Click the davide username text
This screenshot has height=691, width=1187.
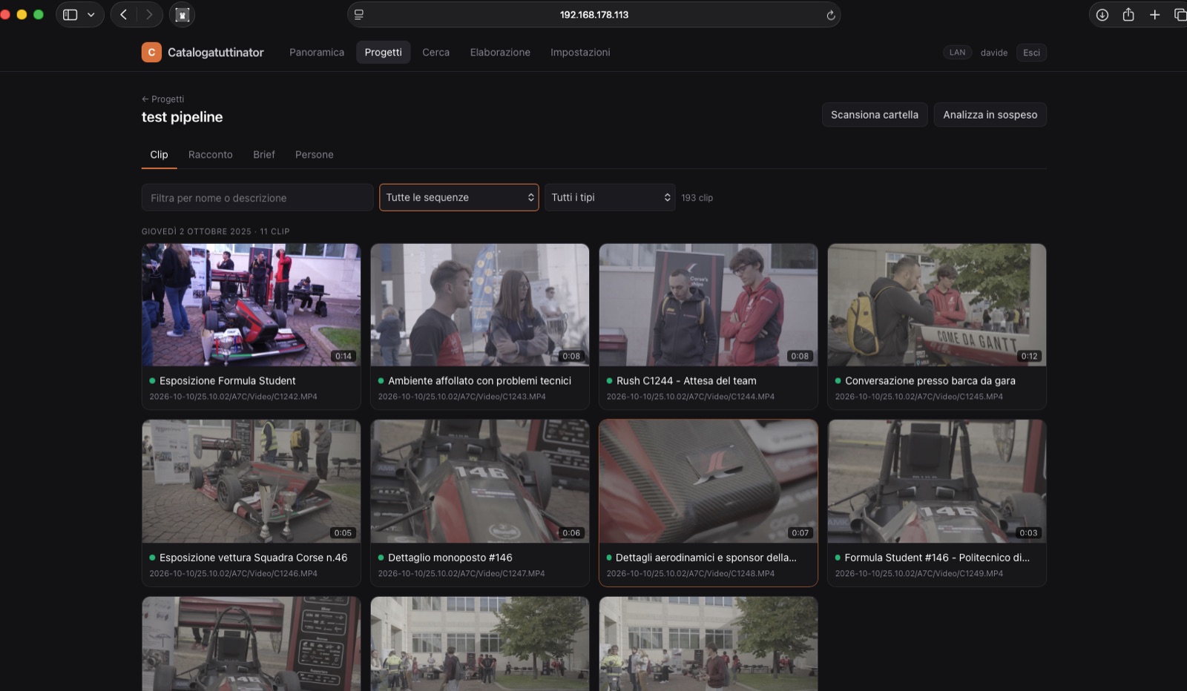pos(994,53)
